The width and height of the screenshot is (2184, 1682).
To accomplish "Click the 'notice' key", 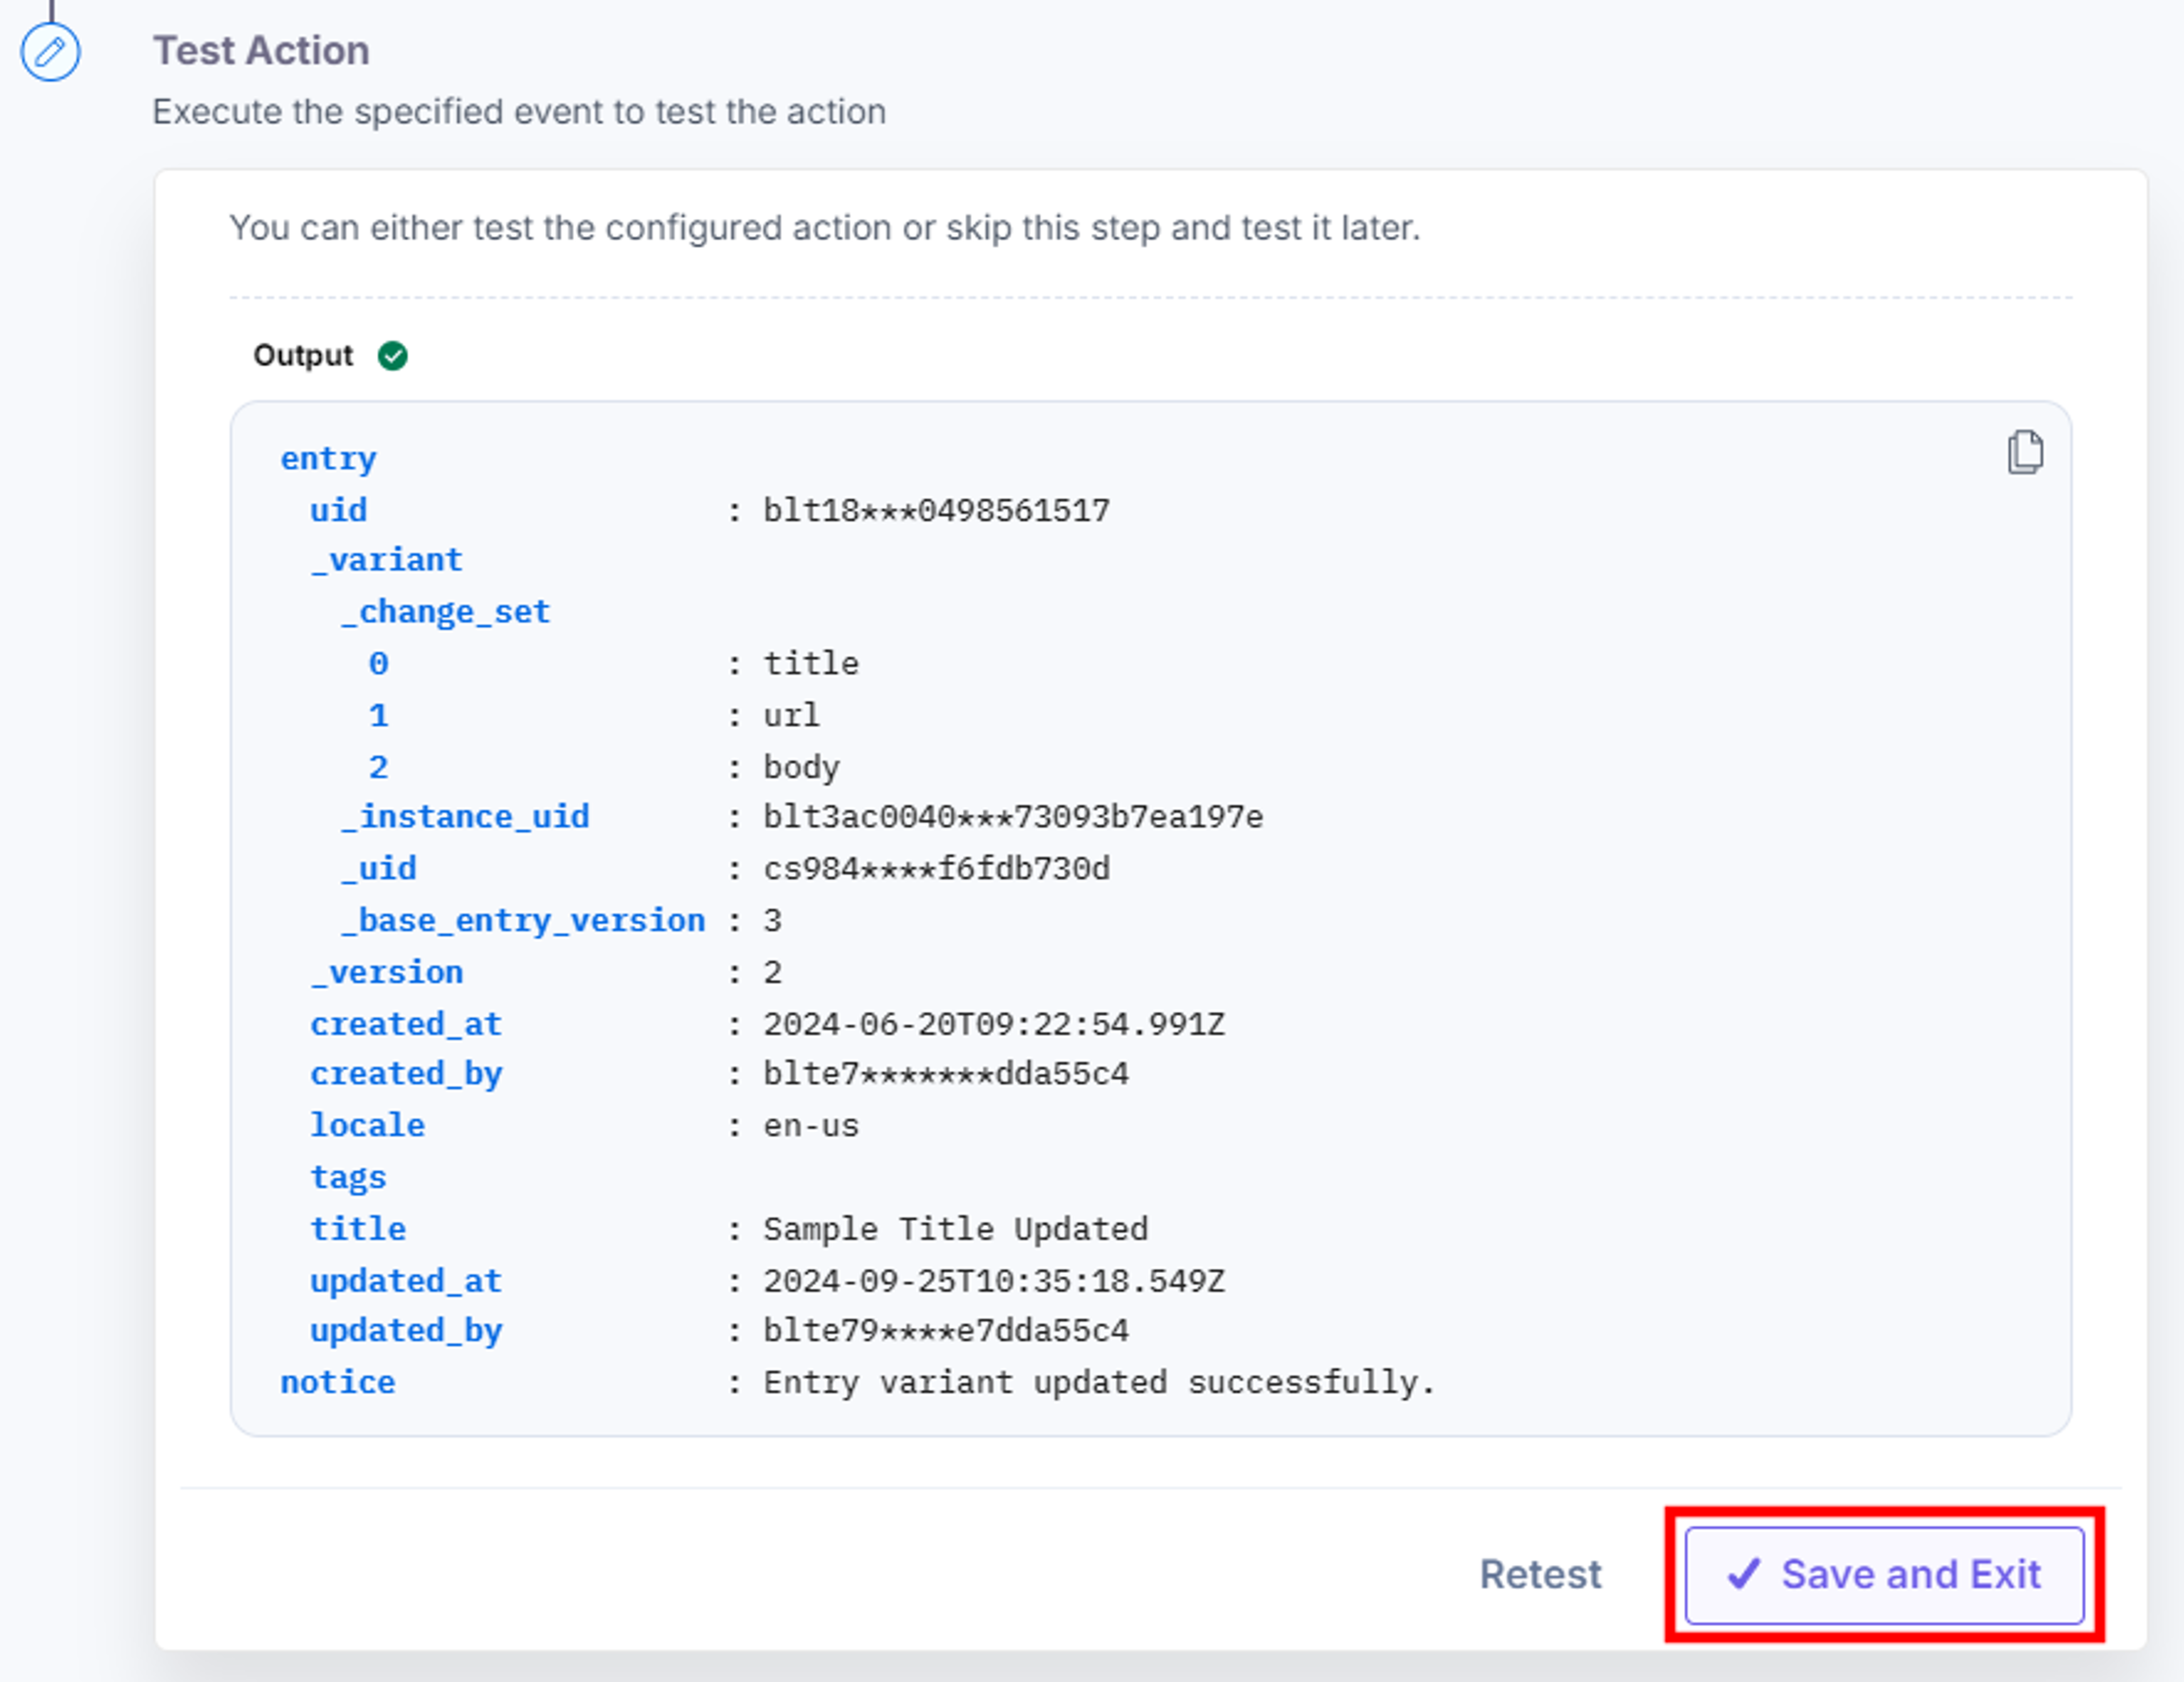I will click(338, 1383).
